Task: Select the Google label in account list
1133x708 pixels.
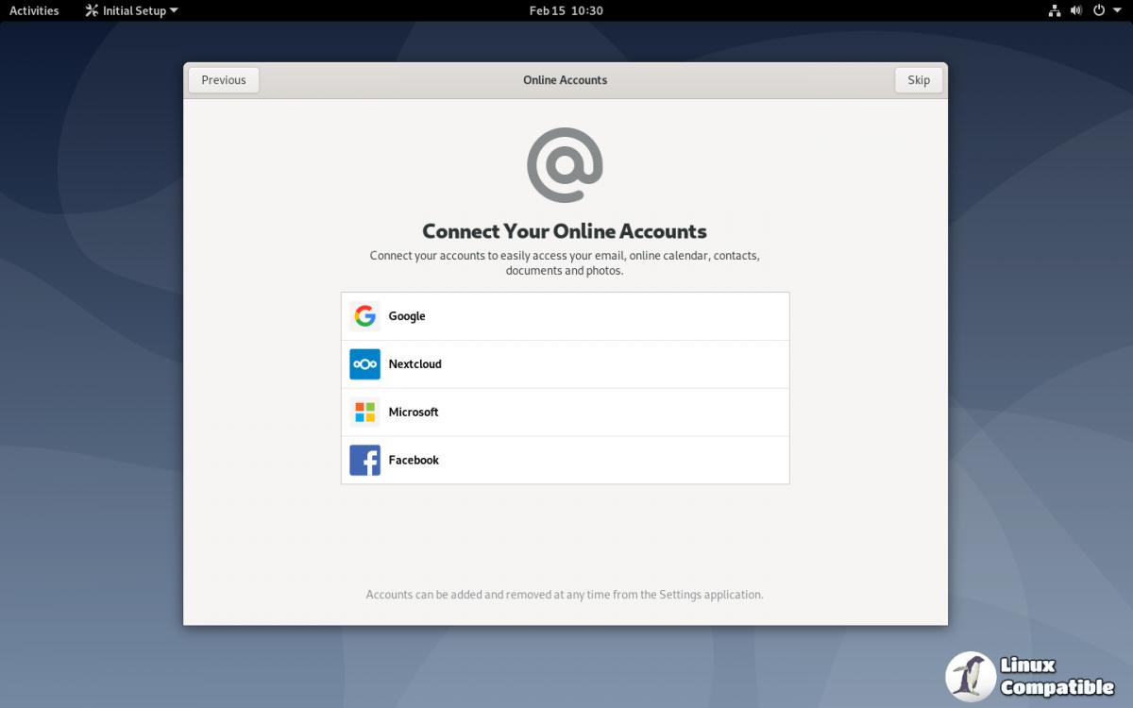Action: coord(407,316)
